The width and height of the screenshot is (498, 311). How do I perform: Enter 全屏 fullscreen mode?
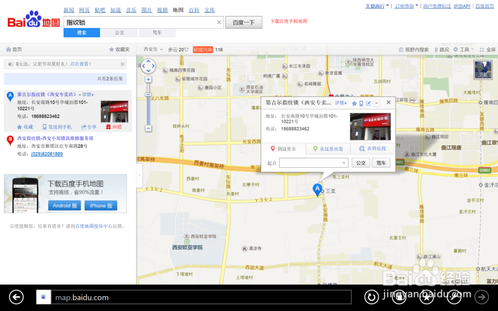(x=488, y=49)
